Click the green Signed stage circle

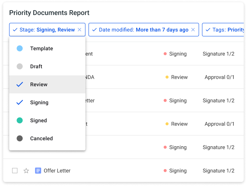pyautogui.click(x=20, y=120)
